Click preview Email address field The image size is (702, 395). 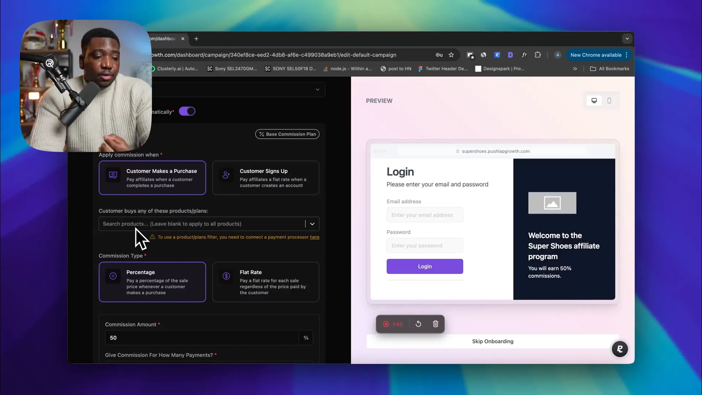click(x=425, y=215)
